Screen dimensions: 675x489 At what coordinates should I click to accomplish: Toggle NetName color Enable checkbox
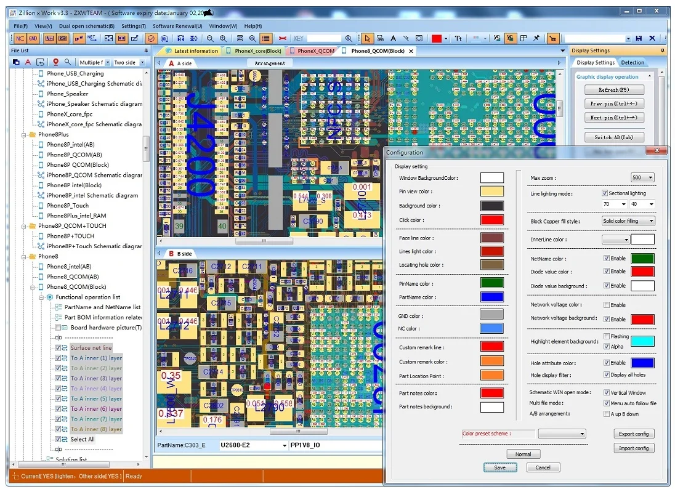tap(607, 258)
